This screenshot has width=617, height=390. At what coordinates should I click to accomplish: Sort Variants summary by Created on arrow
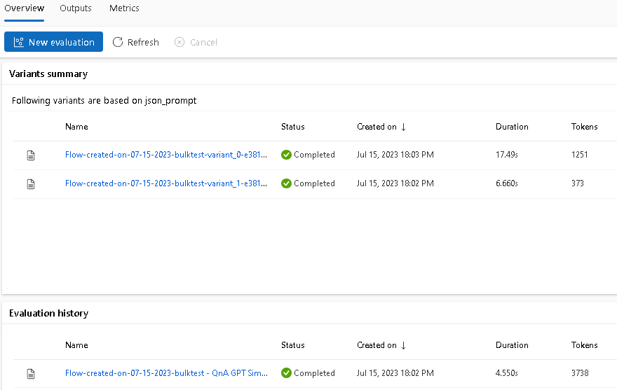click(x=403, y=127)
